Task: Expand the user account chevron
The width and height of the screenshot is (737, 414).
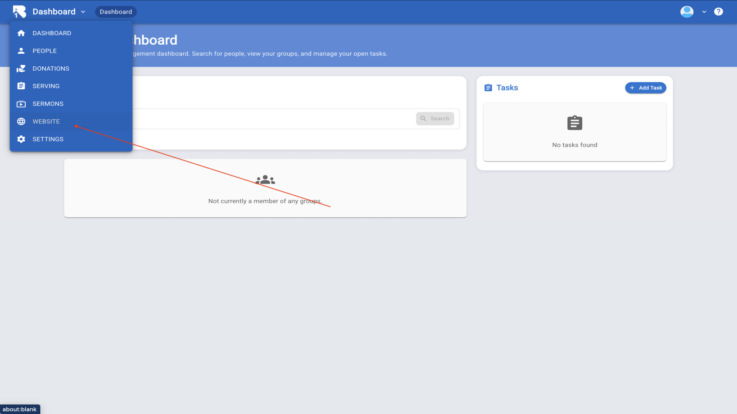Action: 704,12
